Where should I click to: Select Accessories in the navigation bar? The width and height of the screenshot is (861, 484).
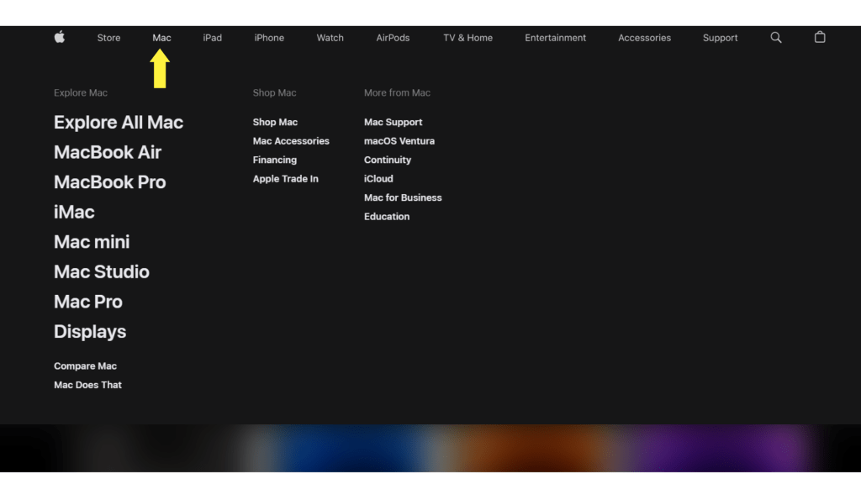point(644,38)
